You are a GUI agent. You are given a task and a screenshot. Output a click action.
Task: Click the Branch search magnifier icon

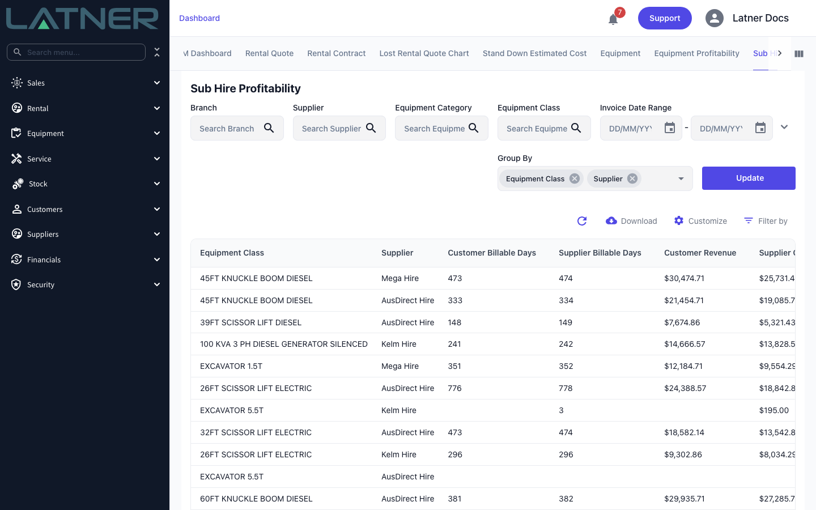click(x=269, y=128)
